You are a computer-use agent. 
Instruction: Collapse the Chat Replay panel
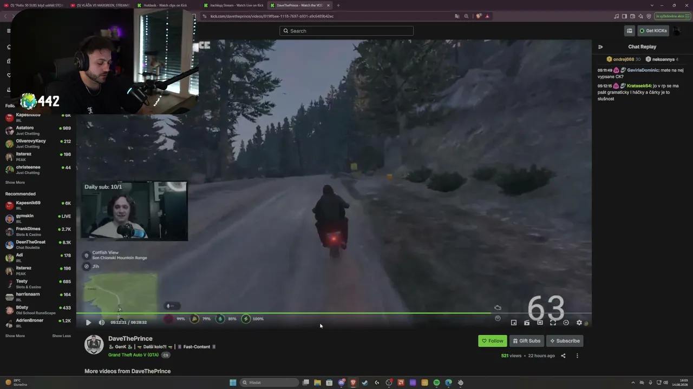[x=600, y=47]
